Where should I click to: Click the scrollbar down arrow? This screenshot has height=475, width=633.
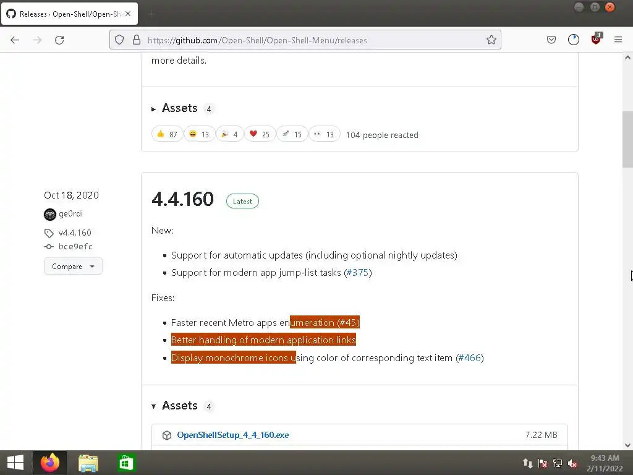(x=627, y=445)
